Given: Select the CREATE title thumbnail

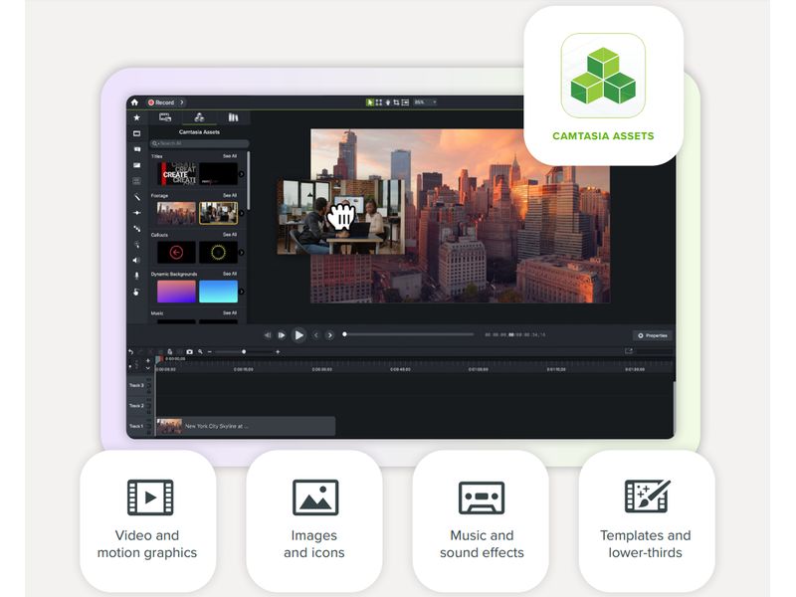Looking at the screenshot, I should tap(176, 174).
